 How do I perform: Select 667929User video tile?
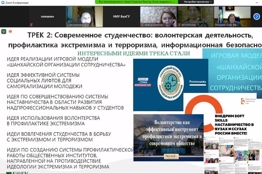tap(195, 17)
